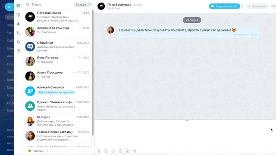This screenshot has width=276, height=155.
Task: Click Петр Васильков avatar in chat header
Action: 101,6
